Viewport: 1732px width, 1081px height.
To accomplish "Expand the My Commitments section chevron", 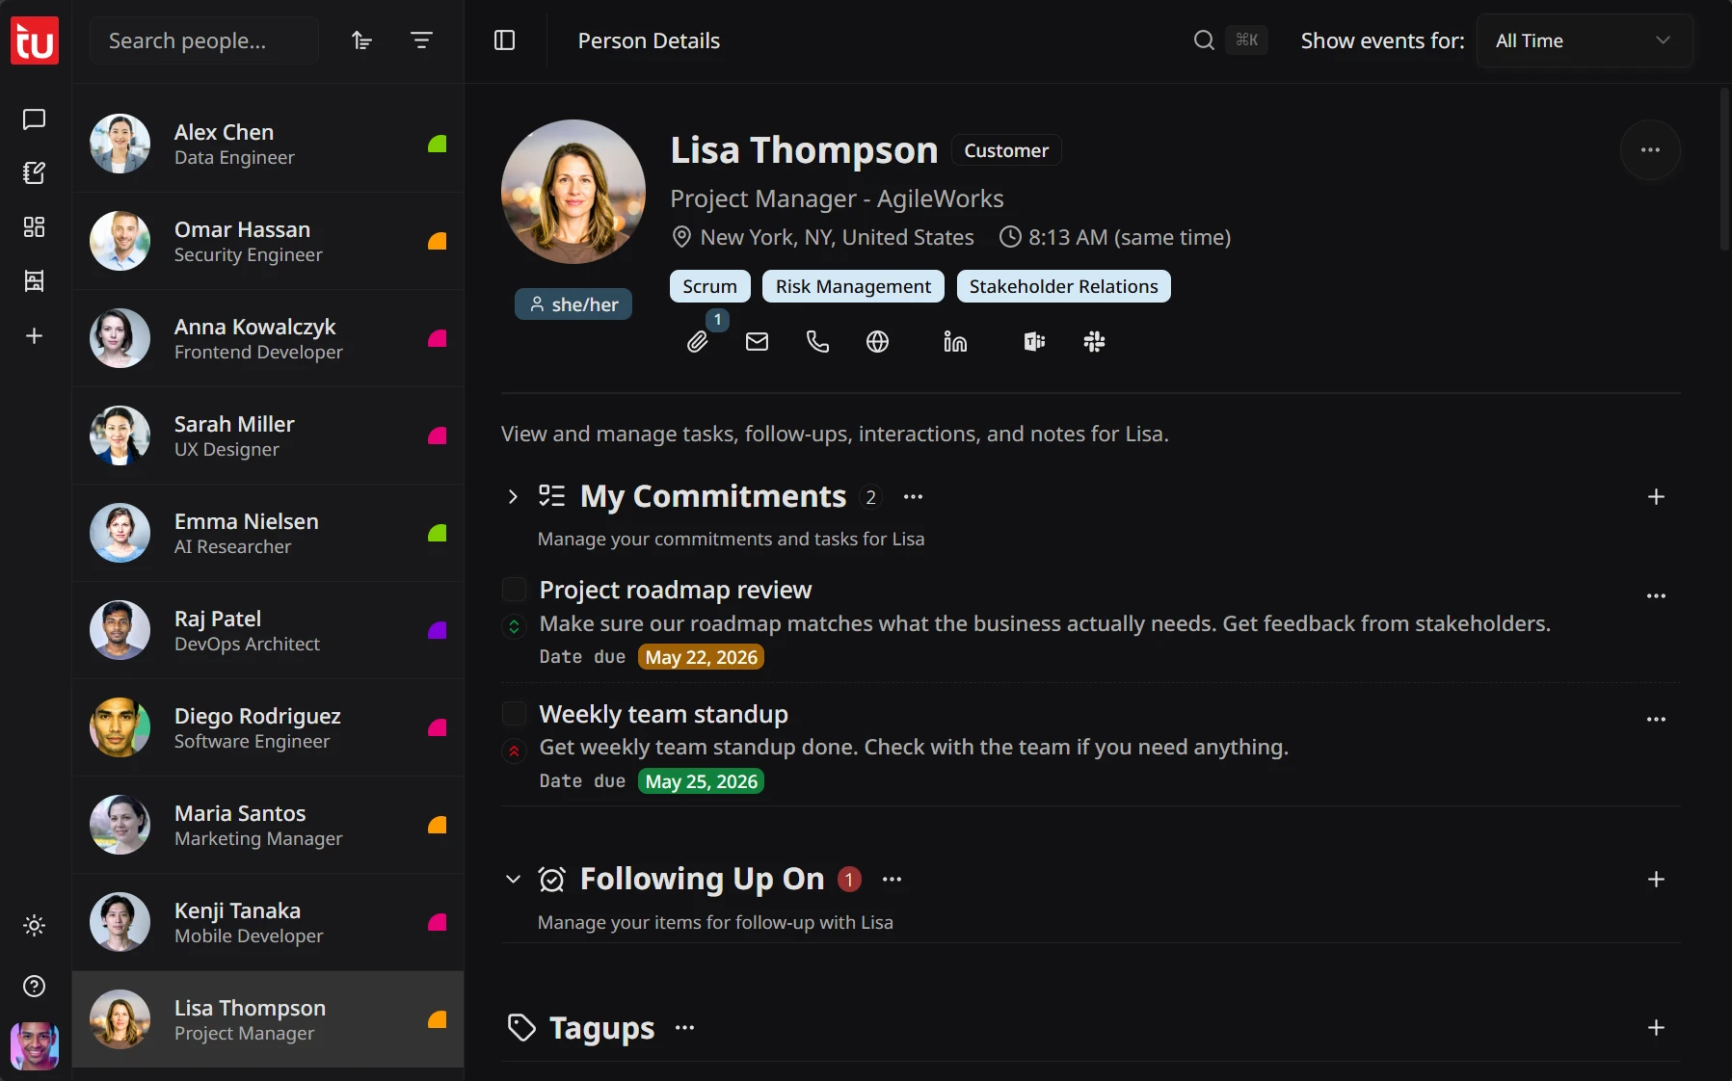I will coord(513,496).
